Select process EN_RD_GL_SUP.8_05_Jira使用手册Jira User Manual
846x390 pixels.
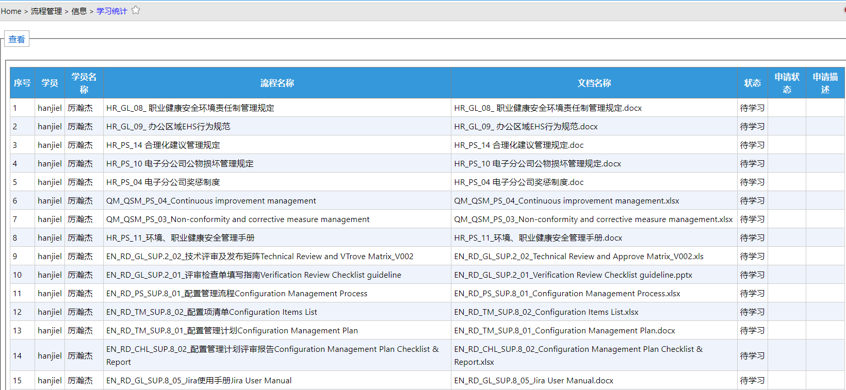199,381
